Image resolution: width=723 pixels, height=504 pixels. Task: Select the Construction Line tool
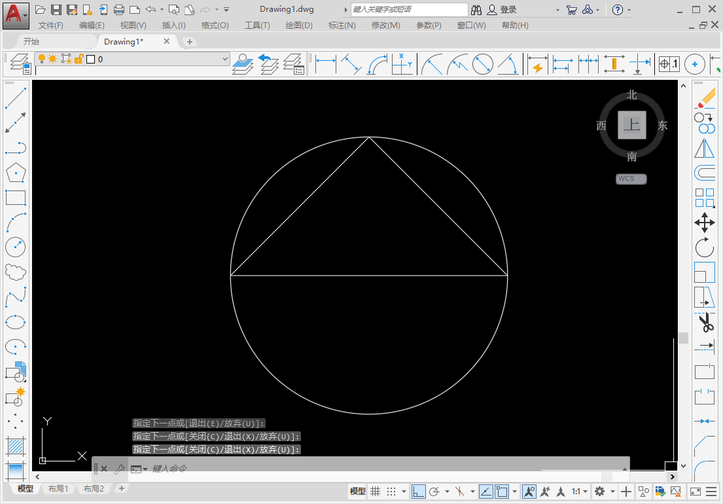click(16, 123)
